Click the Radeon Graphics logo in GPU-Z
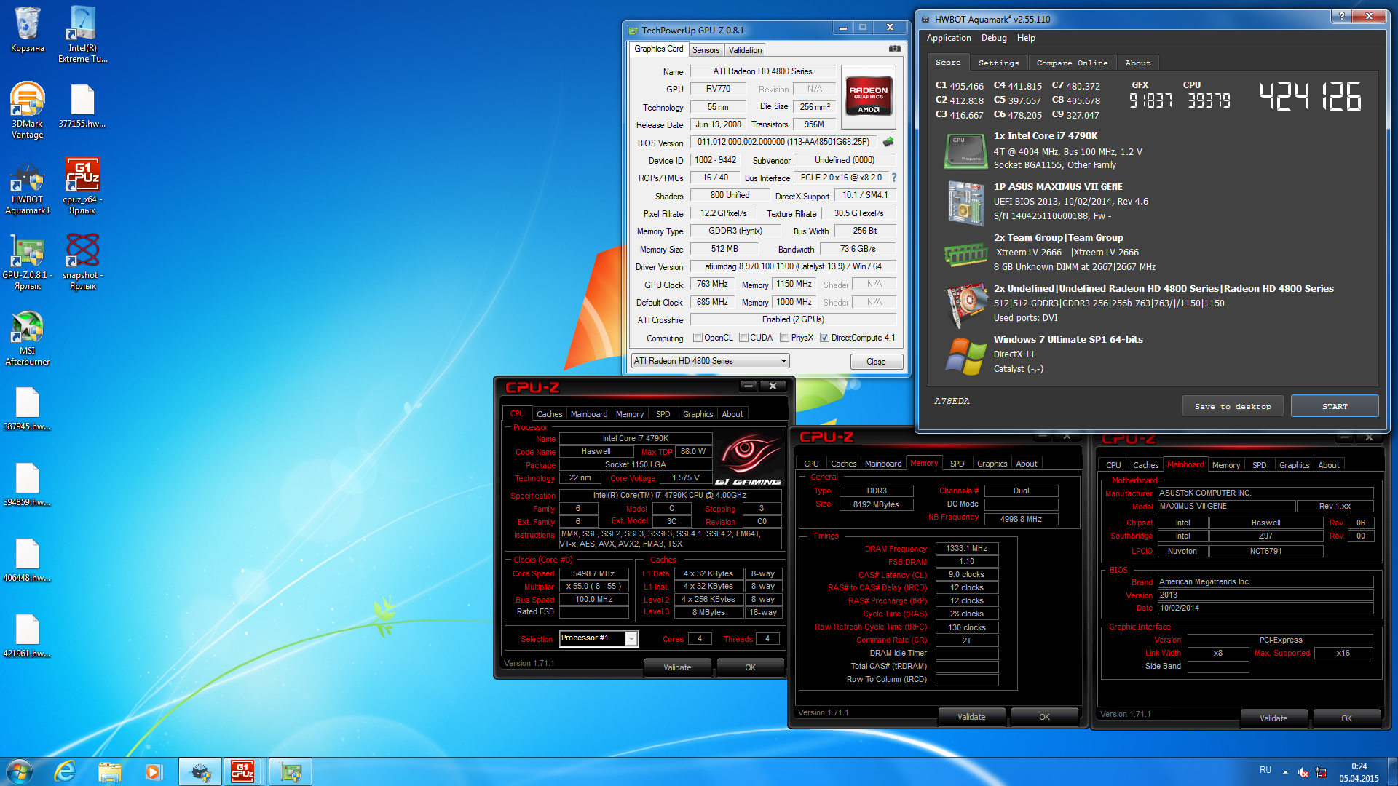This screenshot has width=1398, height=786. point(869,97)
